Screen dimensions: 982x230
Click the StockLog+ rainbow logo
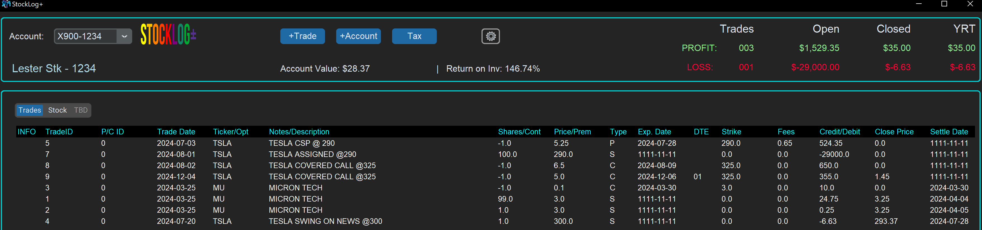point(168,35)
